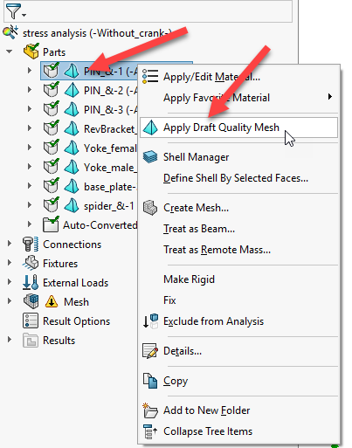Choose Make Rigid
This screenshot has height=448, width=352.
[238, 279]
